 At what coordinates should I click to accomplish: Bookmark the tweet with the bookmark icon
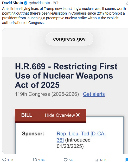[x=127, y=160]
